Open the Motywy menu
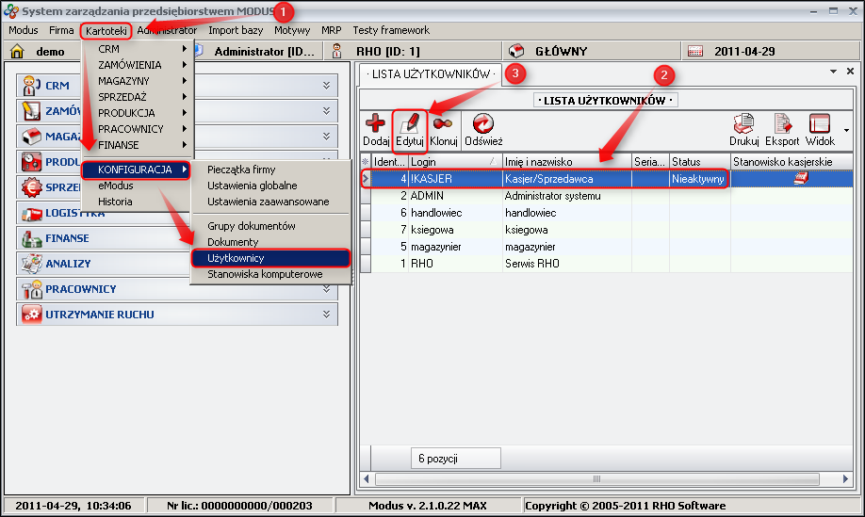865x517 pixels. (x=292, y=30)
